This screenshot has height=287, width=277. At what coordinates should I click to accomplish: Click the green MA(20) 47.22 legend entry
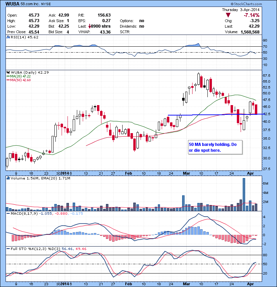pyautogui.click(x=19, y=76)
